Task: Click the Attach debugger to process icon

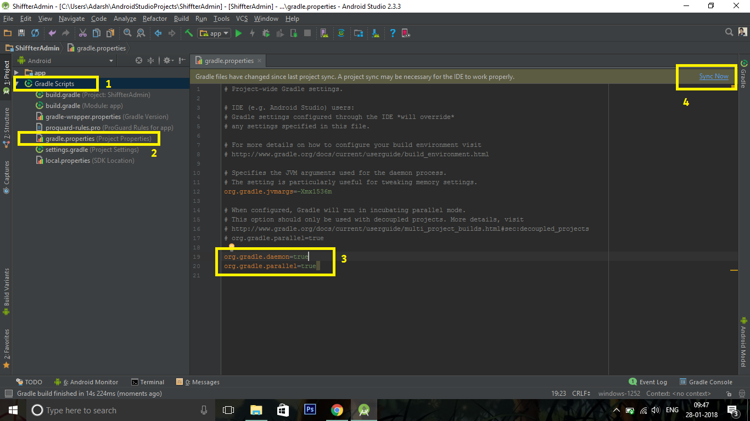Action: tap(294, 33)
